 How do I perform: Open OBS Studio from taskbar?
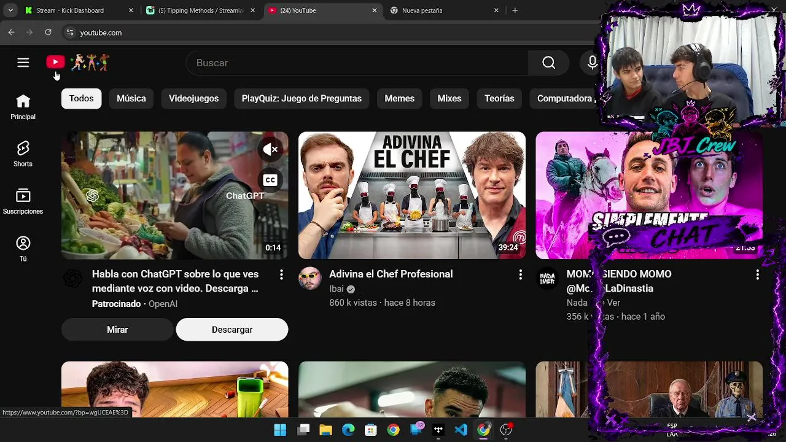click(x=507, y=430)
